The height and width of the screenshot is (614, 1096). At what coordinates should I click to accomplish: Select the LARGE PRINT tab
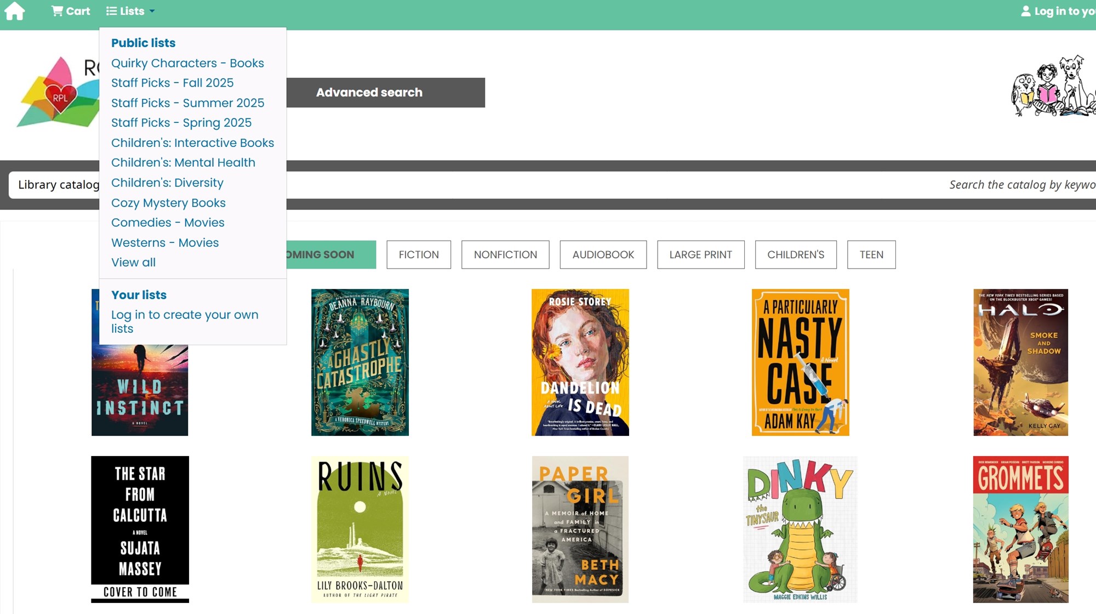coord(700,254)
